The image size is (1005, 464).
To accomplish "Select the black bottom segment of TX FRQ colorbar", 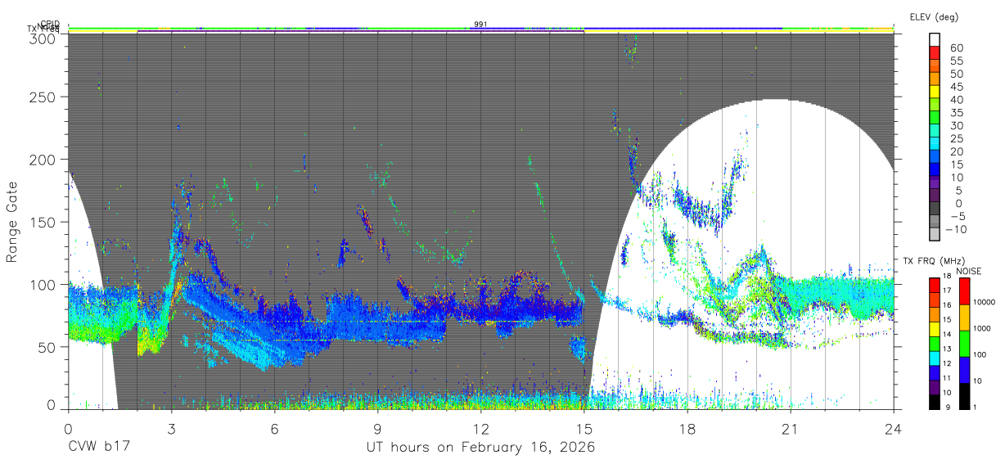I will [935, 400].
